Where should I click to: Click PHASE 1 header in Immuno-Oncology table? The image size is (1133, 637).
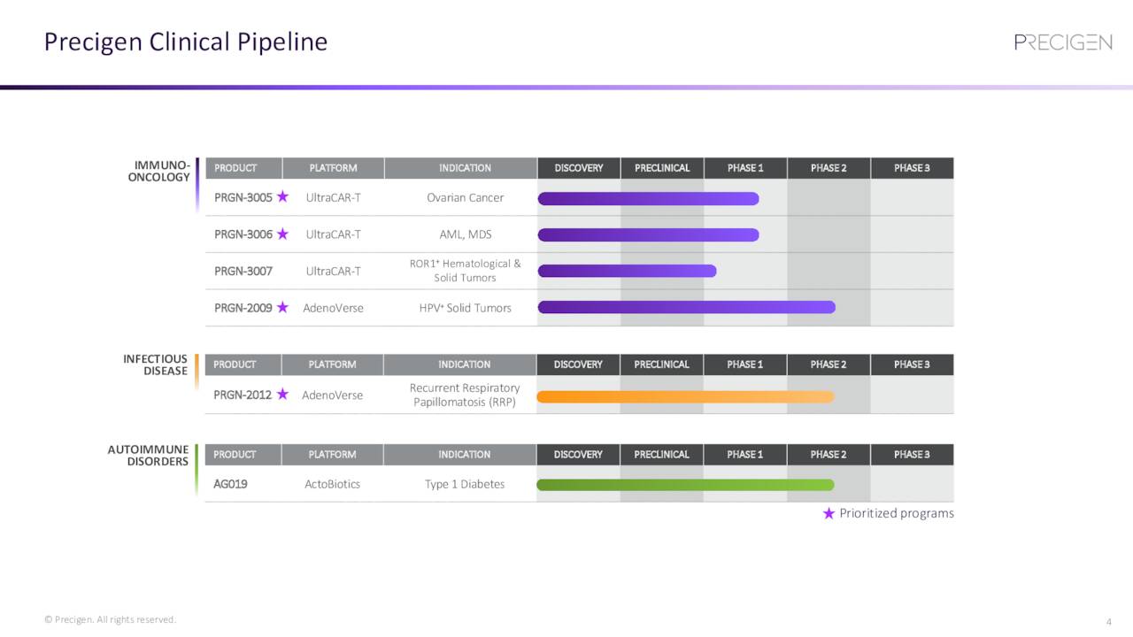pos(745,168)
